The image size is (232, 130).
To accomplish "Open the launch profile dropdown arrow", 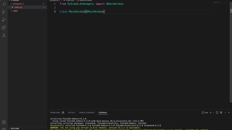I will click(213, 113).
